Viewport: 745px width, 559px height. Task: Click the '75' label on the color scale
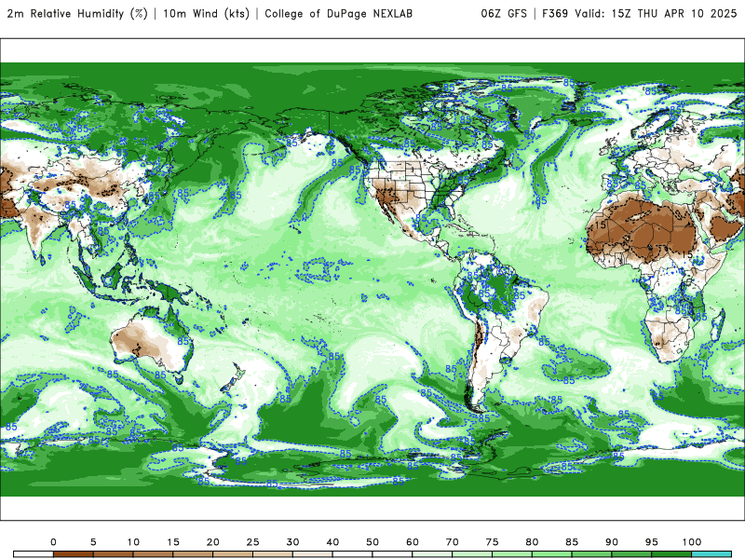coord(493,542)
